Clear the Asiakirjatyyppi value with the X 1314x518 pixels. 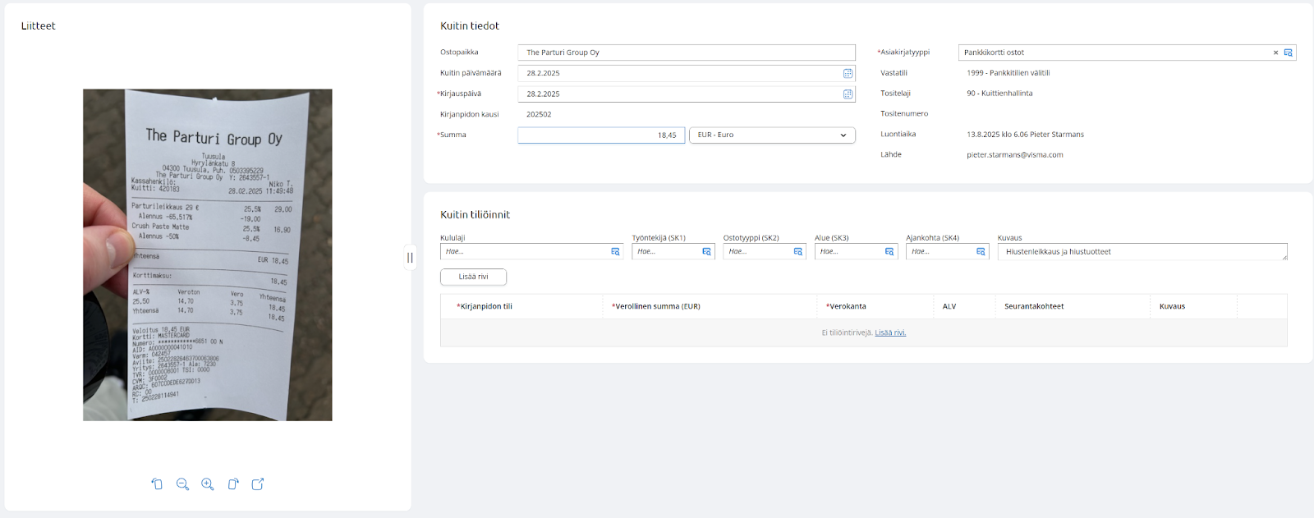coord(1275,53)
